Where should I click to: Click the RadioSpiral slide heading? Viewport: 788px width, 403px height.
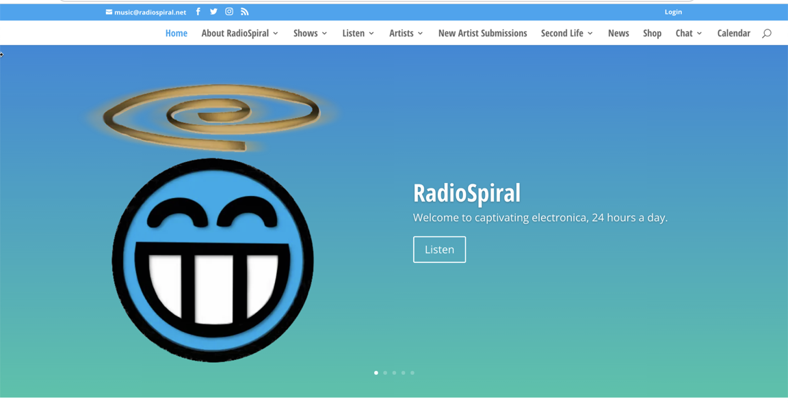pos(467,193)
